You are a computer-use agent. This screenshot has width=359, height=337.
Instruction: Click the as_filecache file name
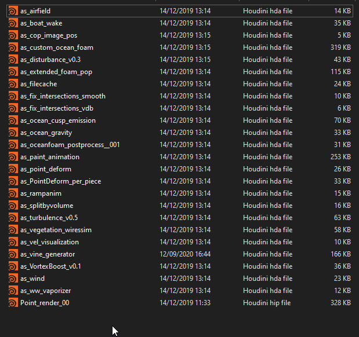coord(39,84)
